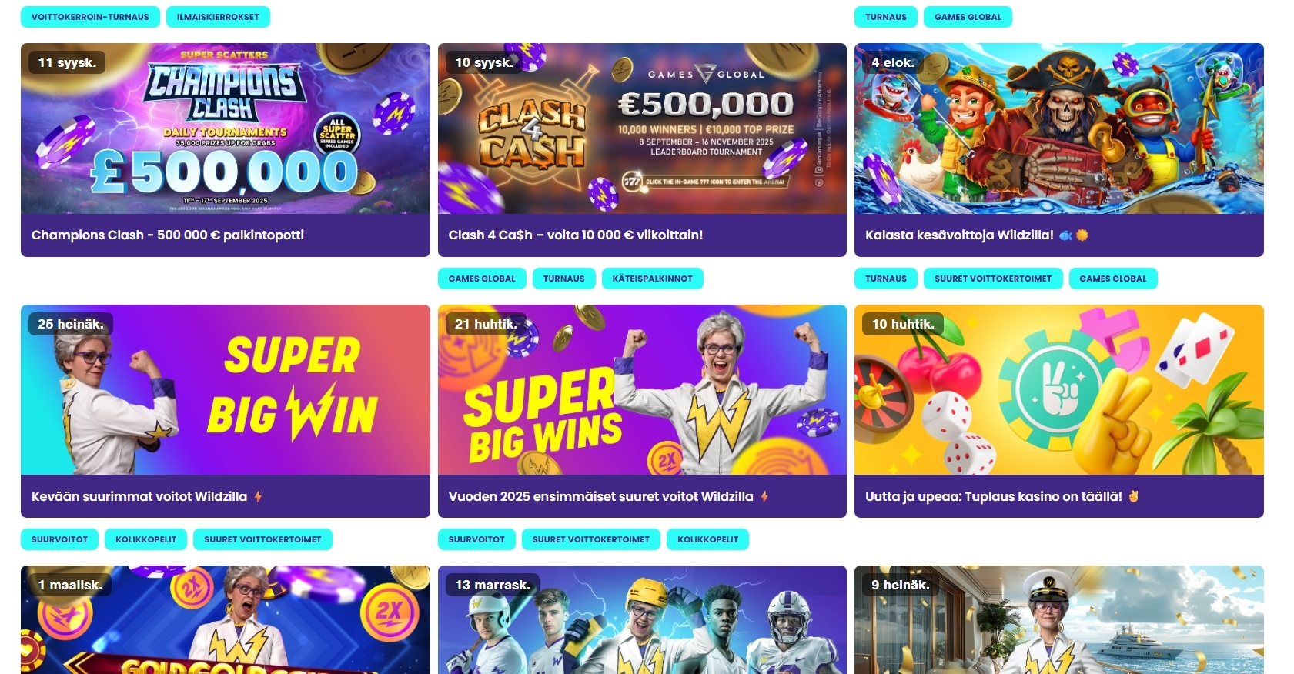Select the ILMAISKIERROKSET tag
The width and height of the screenshot is (1294, 674).
(218, 17)
